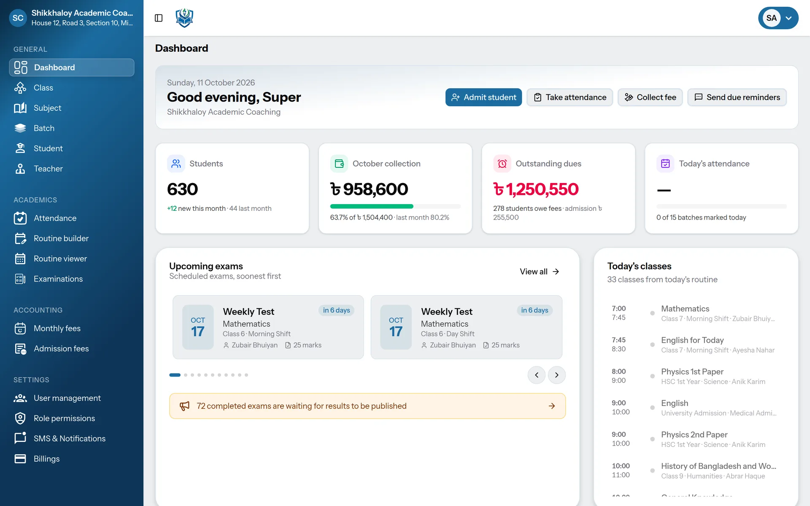Click the Role permissions shield icon
This screenshot has width=810, height=506.
tap(20, 418)
